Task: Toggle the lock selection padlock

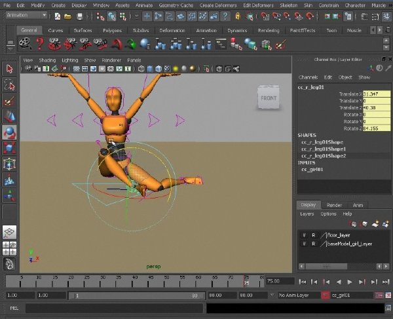Action: point(238,16)
